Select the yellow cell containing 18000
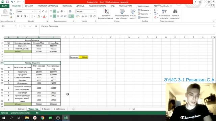Screen dimensions: 216x121 click(x=83, y=57)
